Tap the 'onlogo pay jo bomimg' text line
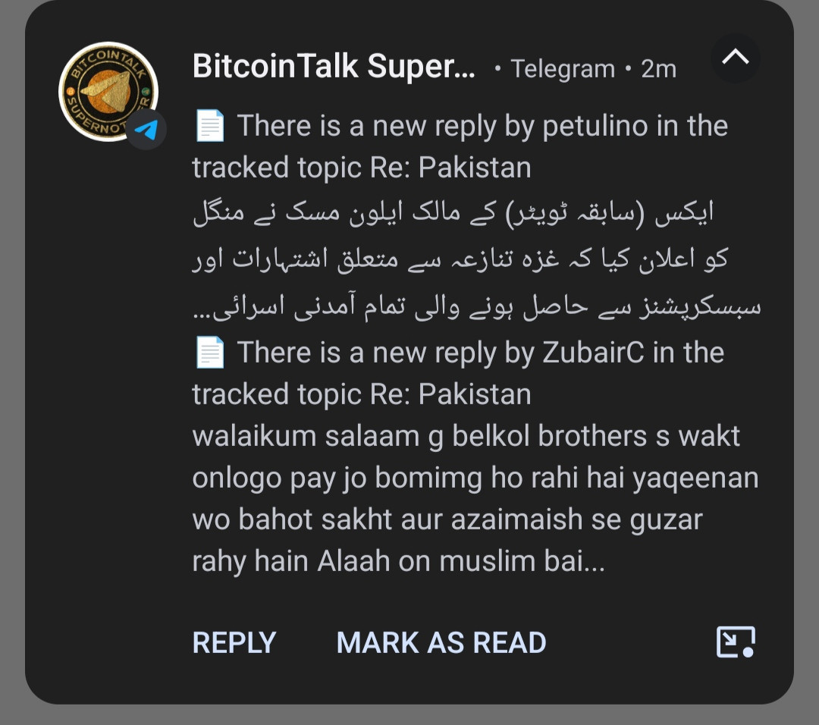The height and width of the screenshot is (725, 819). pos(475,478)
